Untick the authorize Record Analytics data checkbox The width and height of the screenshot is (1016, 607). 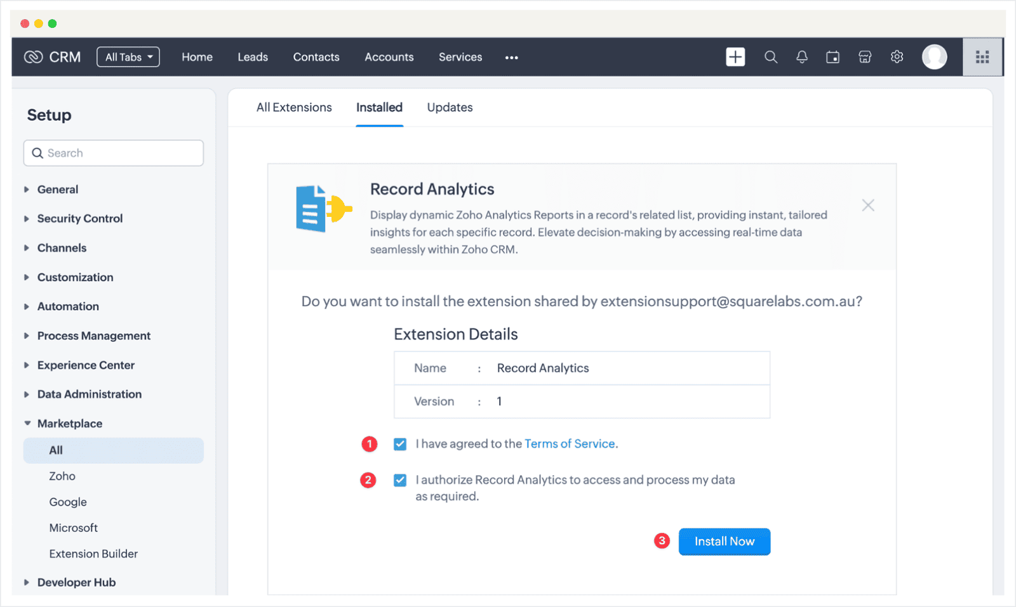point(400,480)
